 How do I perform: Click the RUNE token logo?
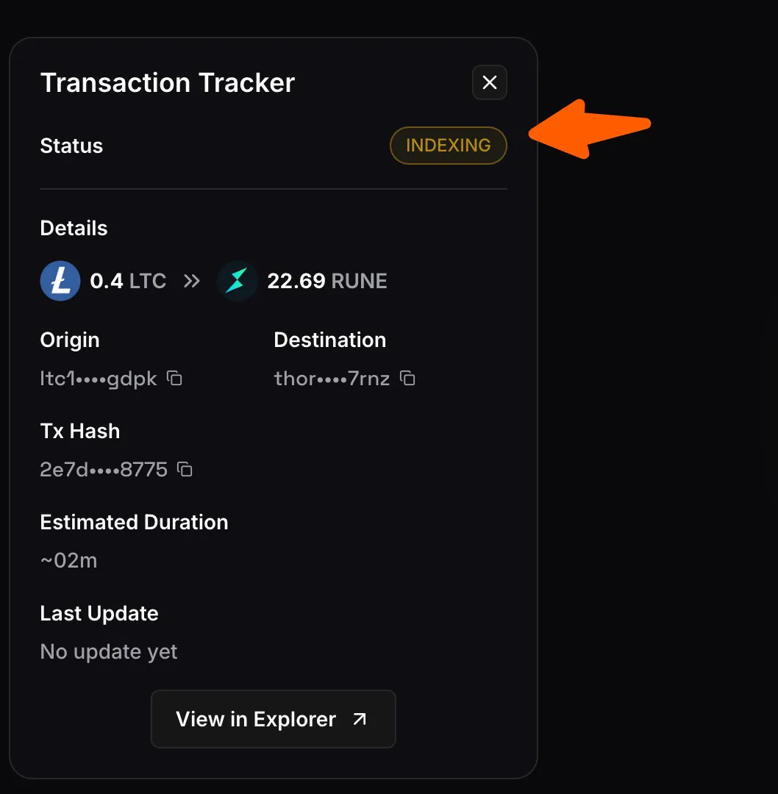click(x=237, y=281)
